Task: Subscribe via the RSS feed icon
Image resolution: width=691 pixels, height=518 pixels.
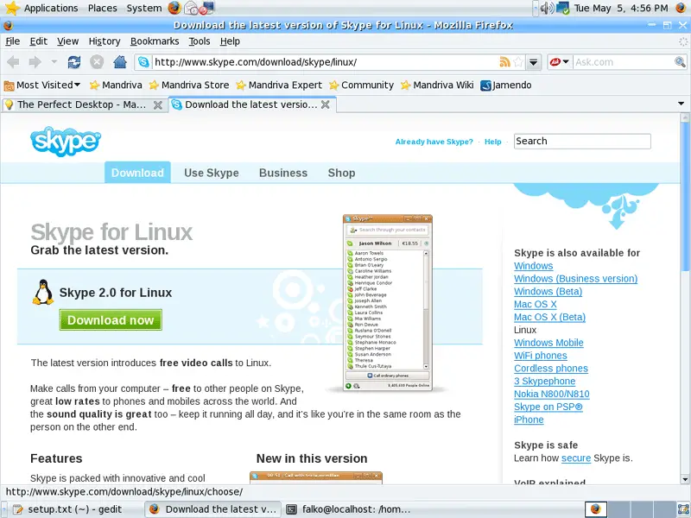Action: coord(504,62)
